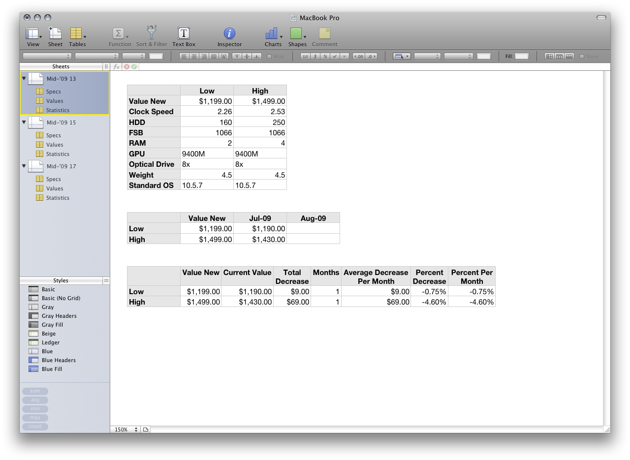Open the zoom level 150% popup
The image size is (630, 460).
tap(125, 429)
